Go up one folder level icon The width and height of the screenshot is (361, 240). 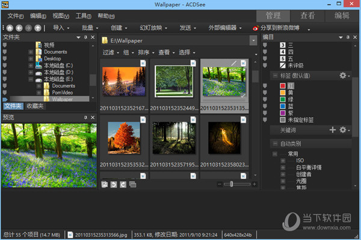pos(38,28)
